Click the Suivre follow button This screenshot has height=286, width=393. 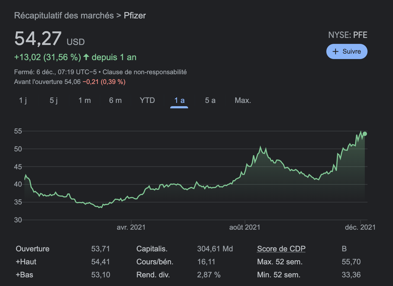click(347, 51)
